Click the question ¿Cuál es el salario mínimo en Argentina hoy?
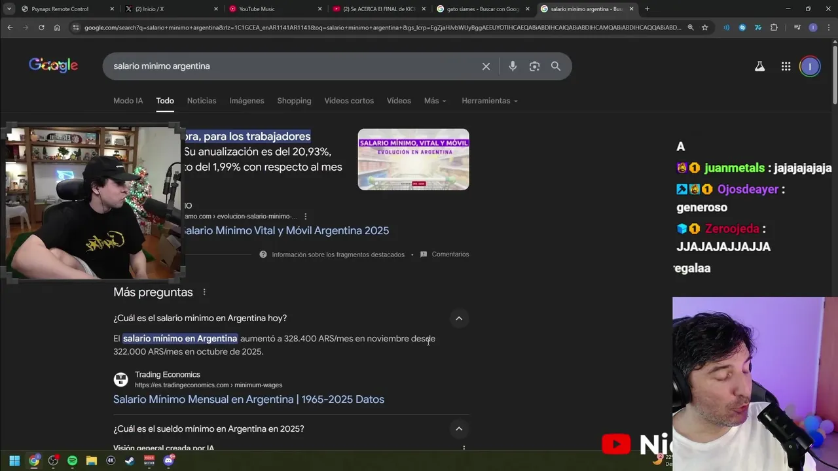Screen dimensions: 838x471 (x=200, y=319)
